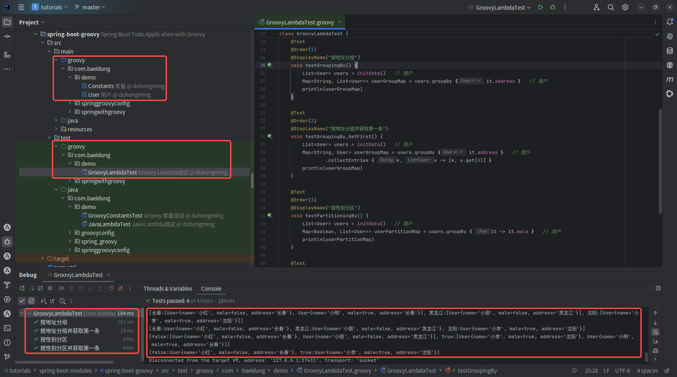This screenshot has height=377, width=677.
Task: Rerun GroovyLambdaTest in debug panel
Action: tap(22, 288)
